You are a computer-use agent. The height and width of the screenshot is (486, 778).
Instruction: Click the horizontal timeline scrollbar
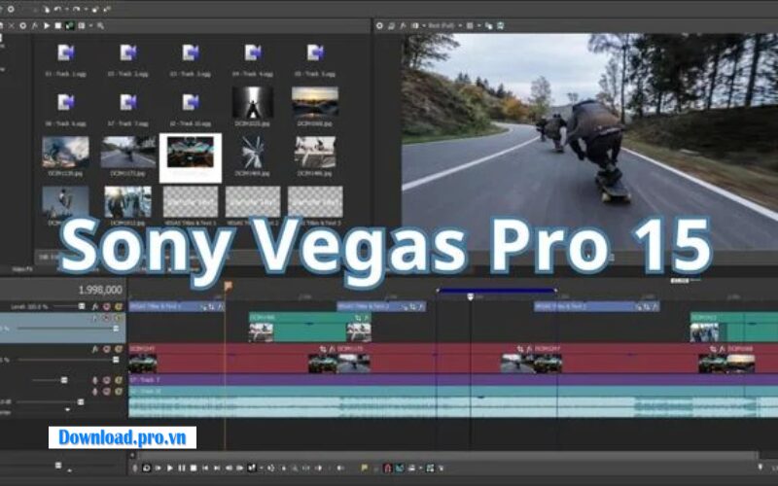pos(447,455)
